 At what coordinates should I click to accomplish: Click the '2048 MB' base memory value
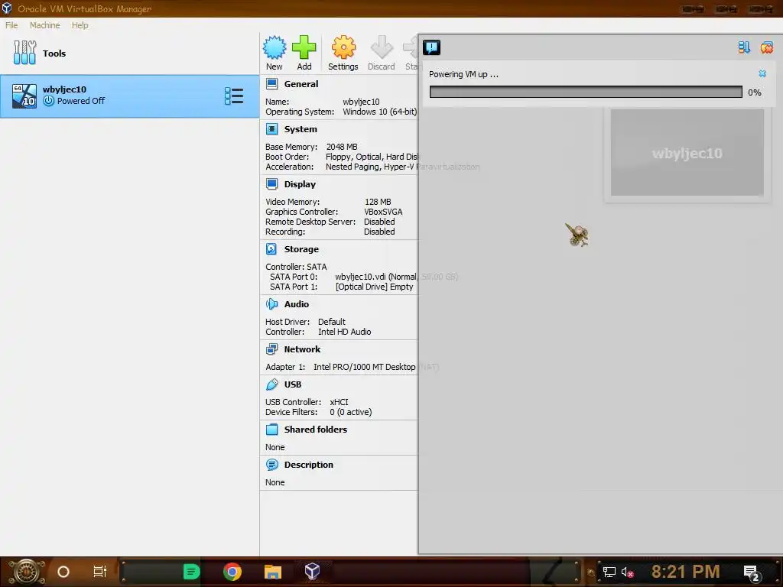coord(342,147)
